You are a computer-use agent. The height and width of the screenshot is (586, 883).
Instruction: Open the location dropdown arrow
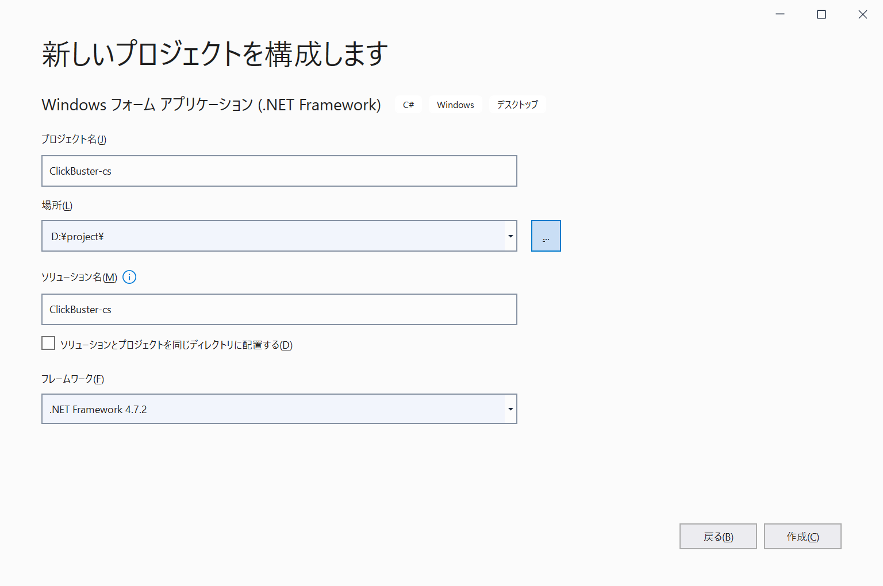(x=510, y=236)
